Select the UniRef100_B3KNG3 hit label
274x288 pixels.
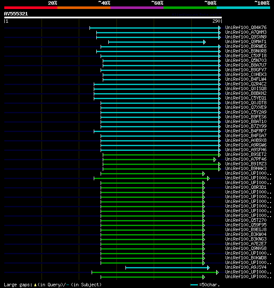click(x=246, y=239)
